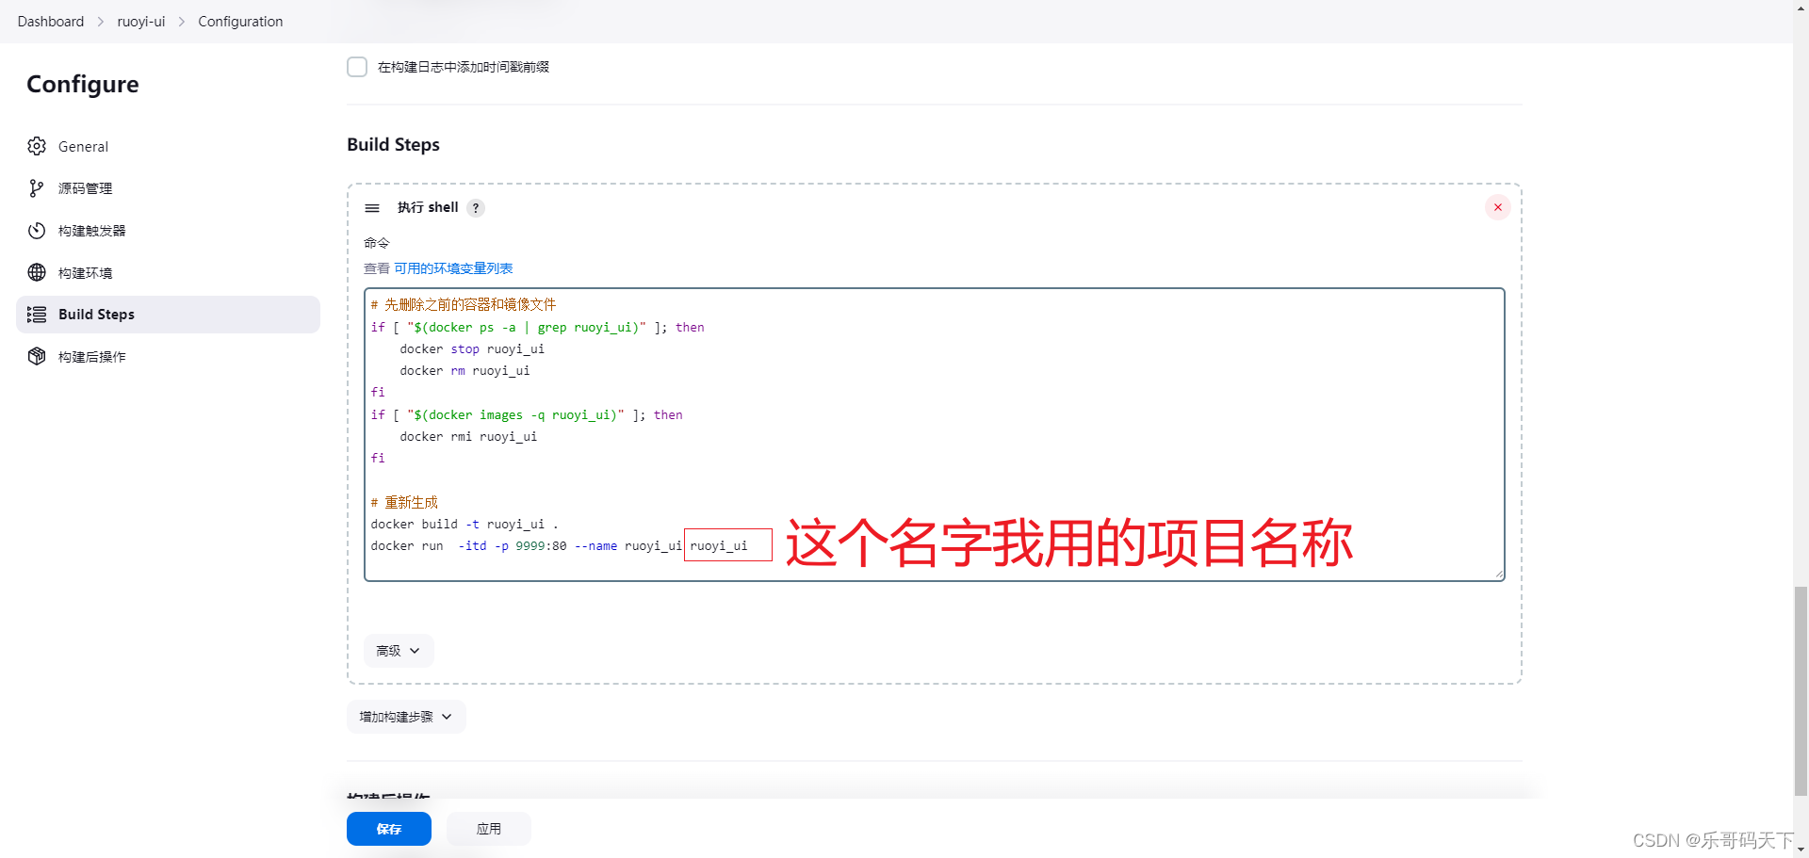Click the build environment globe icon
Viewport: 1809px width, 858px height.
37,272
